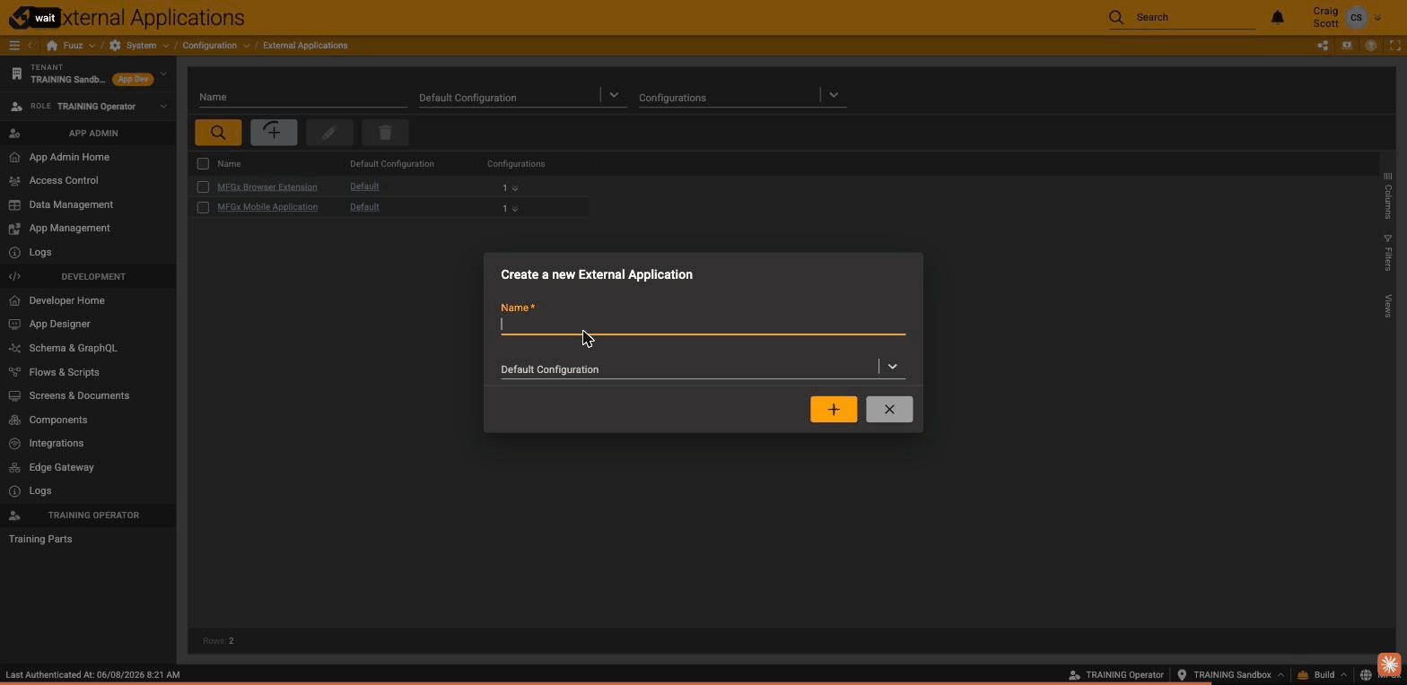This screenshot has height=685, width=1407.
Task: Click the Name filter field
Action: coord(303,97)
